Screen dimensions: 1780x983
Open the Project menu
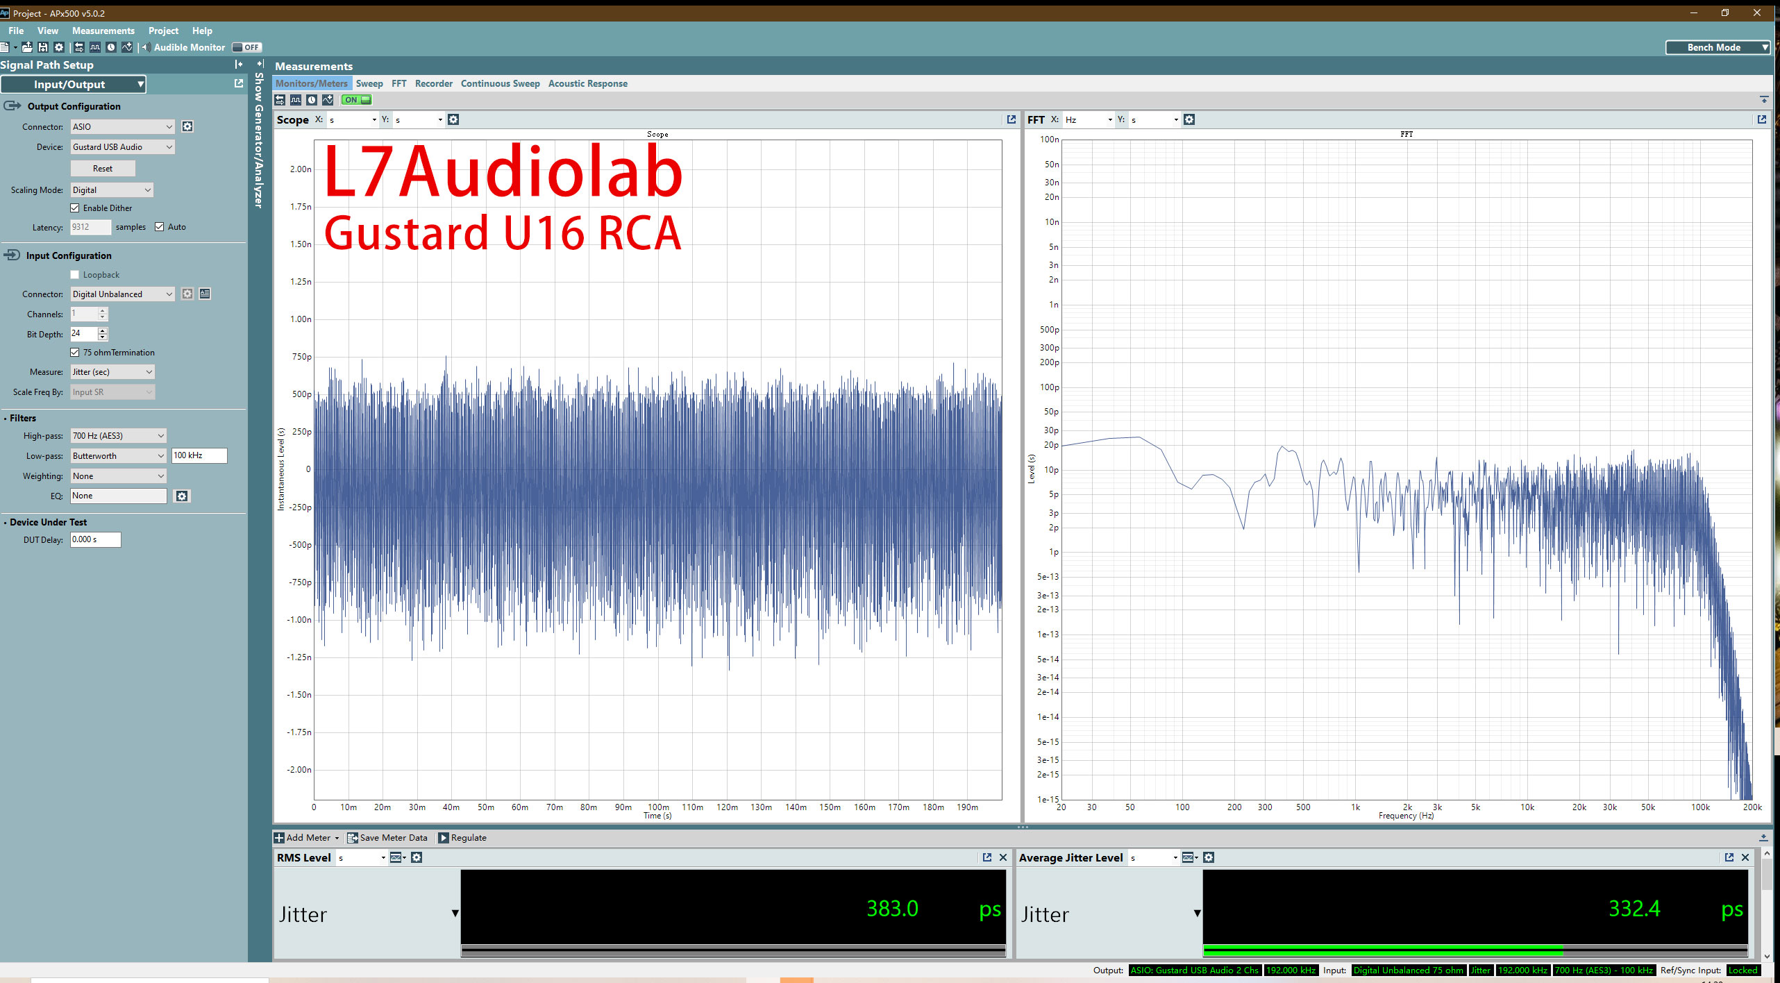click(x=163, y=31)
